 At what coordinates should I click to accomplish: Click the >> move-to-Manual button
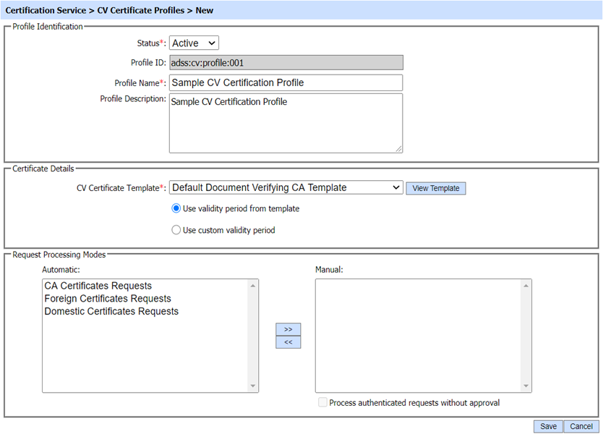tap(288, 329)
